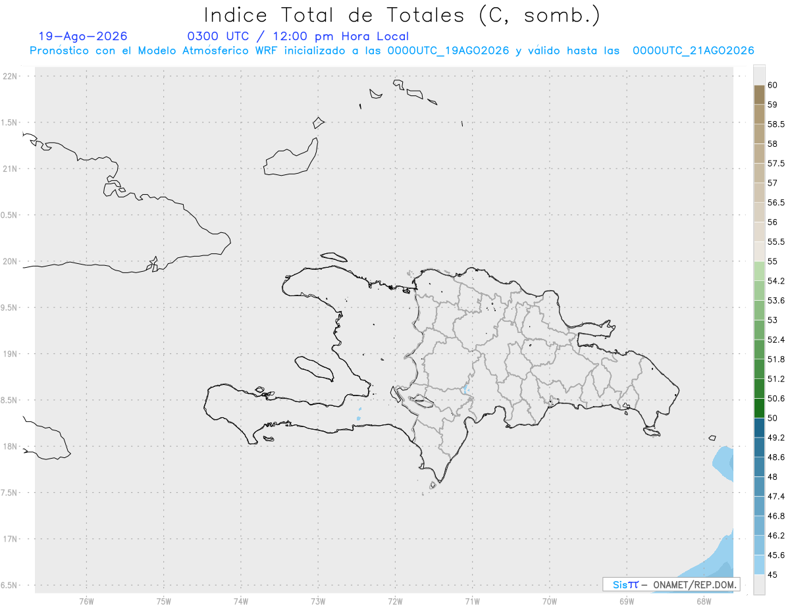Click '0300 UTC / 12:00 pm Hora Local'
The image size is (790, 610).
(x=298, y=37)
